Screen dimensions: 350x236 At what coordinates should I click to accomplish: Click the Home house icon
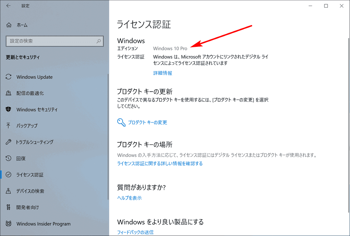[9, 25]
